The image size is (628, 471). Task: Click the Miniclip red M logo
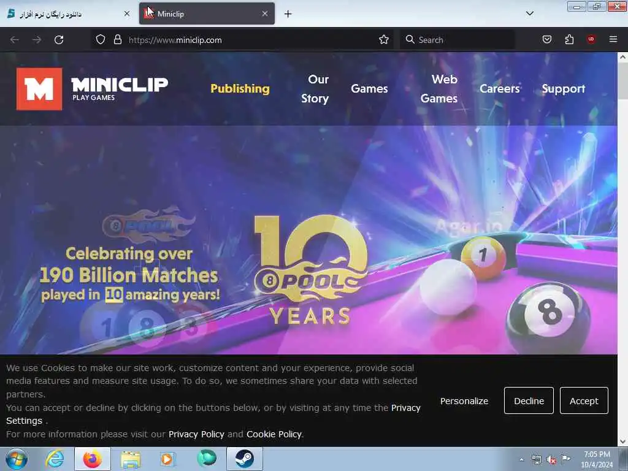39,89
